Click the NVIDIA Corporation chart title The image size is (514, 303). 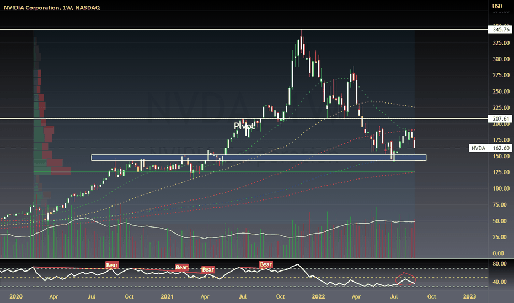pos(52,8)
